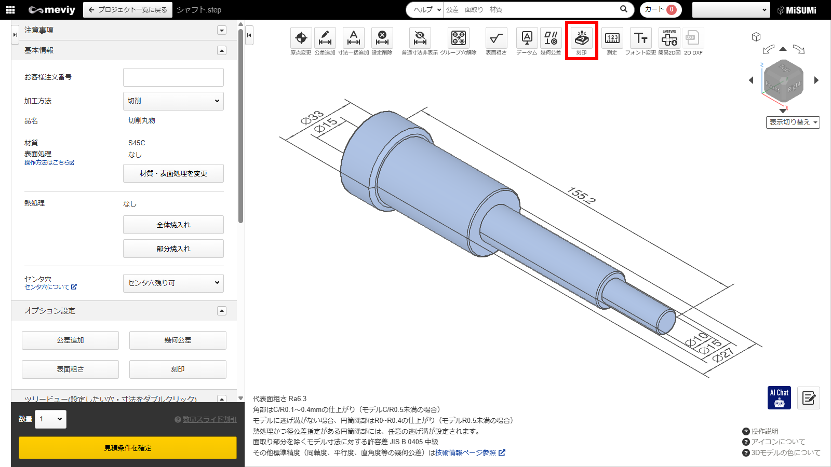Open the font change (フォント変更) tool
This screenshot has width=831, height=467.
pyautogui.click(x=640, y=38)
